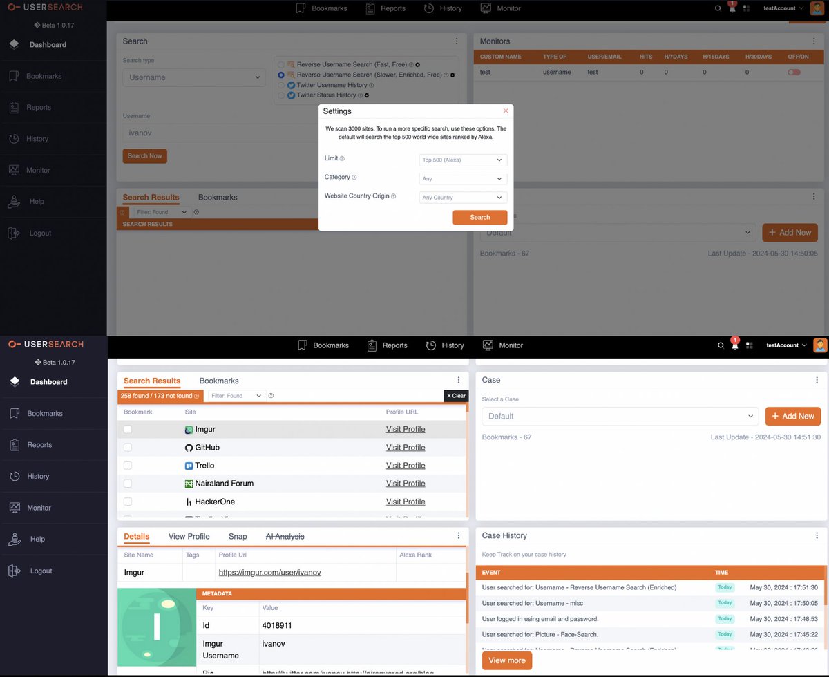Open History in the lower screenshot top bar
Image resolution: width=829 pixels, height=677 pixels.
[444, 345]
